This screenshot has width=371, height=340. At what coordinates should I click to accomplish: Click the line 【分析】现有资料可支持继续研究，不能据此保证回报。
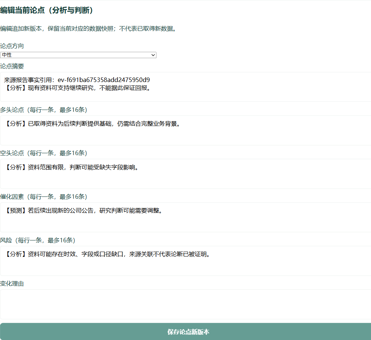click(x=78, y=88)
